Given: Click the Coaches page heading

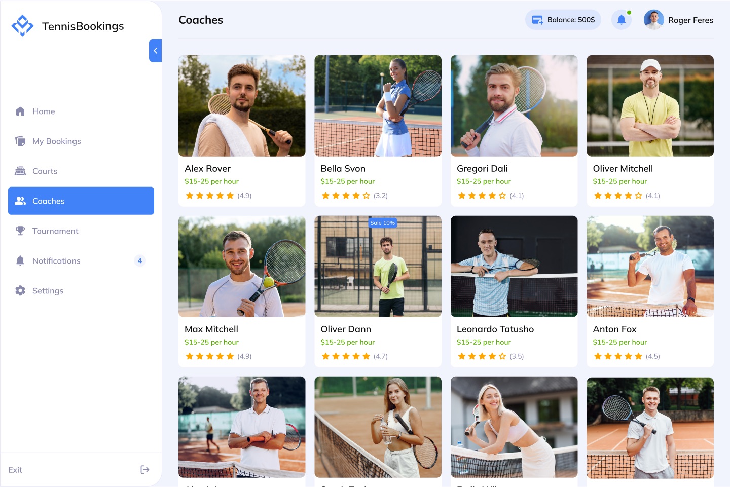Looking at the screenshot, I should [x=201, y=20].
